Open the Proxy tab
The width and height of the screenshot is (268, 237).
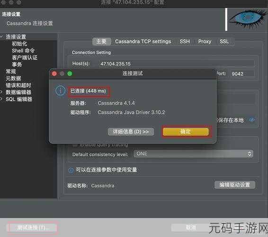(x=205, y=41)
